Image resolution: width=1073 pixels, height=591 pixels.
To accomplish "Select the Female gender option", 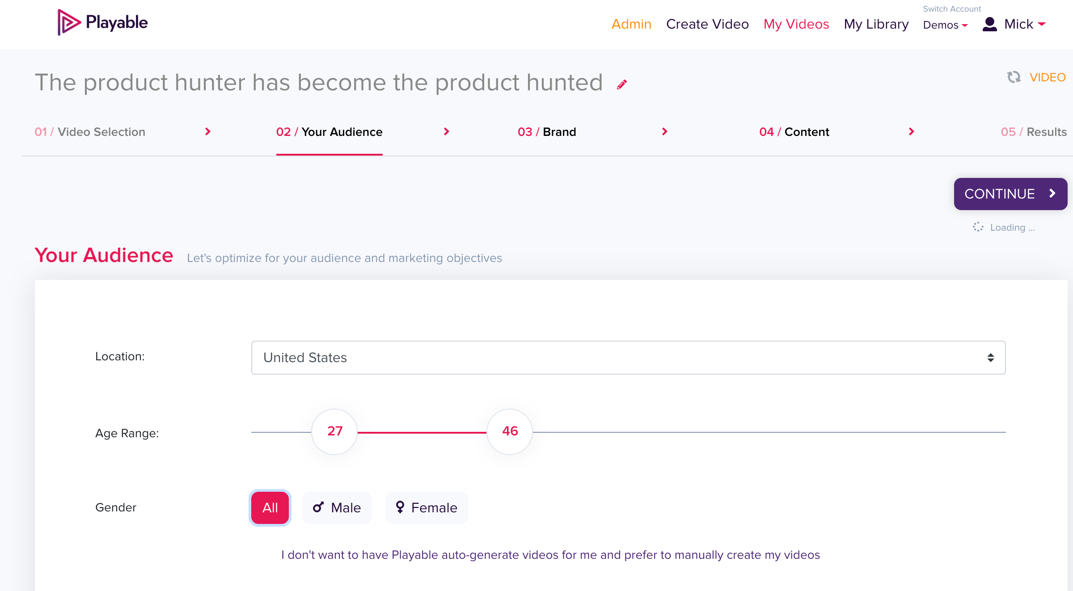I will [427, 508].
